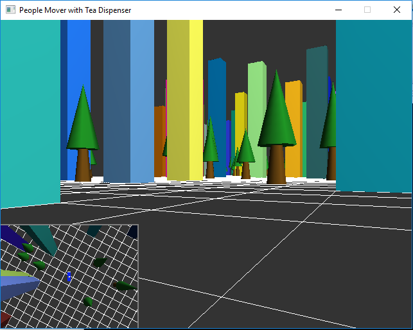Click the application icon in the title bar
This screenshot has width=413, height=330.
click(x=10, y=10)
